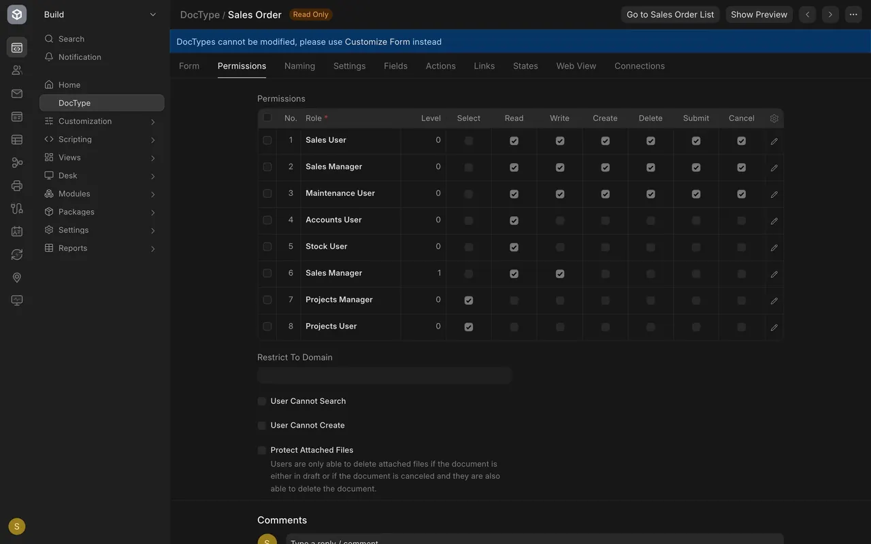Edit the Projects User row pencil icon
Viewport: 871px width, 544px height.
[x=774, y=327]
